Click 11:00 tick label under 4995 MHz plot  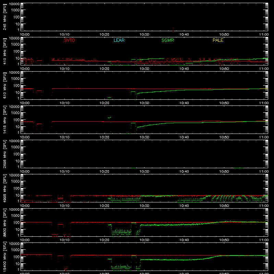click(264, 206)
